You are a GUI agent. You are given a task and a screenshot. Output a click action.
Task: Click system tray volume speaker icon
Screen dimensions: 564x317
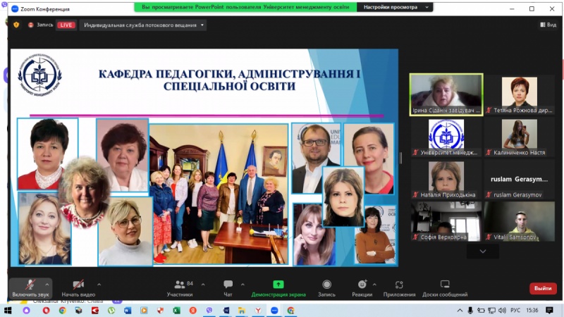tap(502, 310)
